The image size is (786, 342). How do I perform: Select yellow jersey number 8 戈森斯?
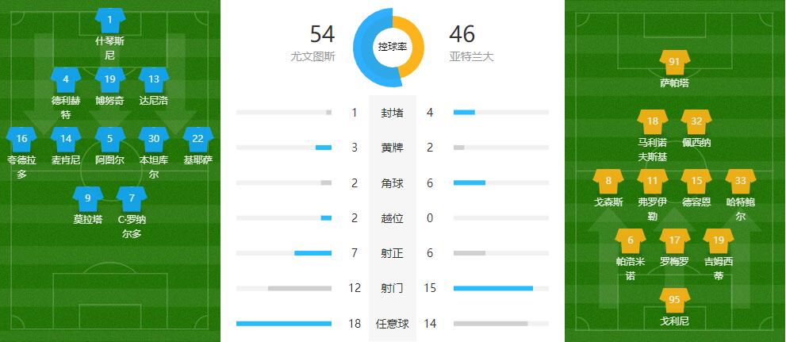(608, 180)
